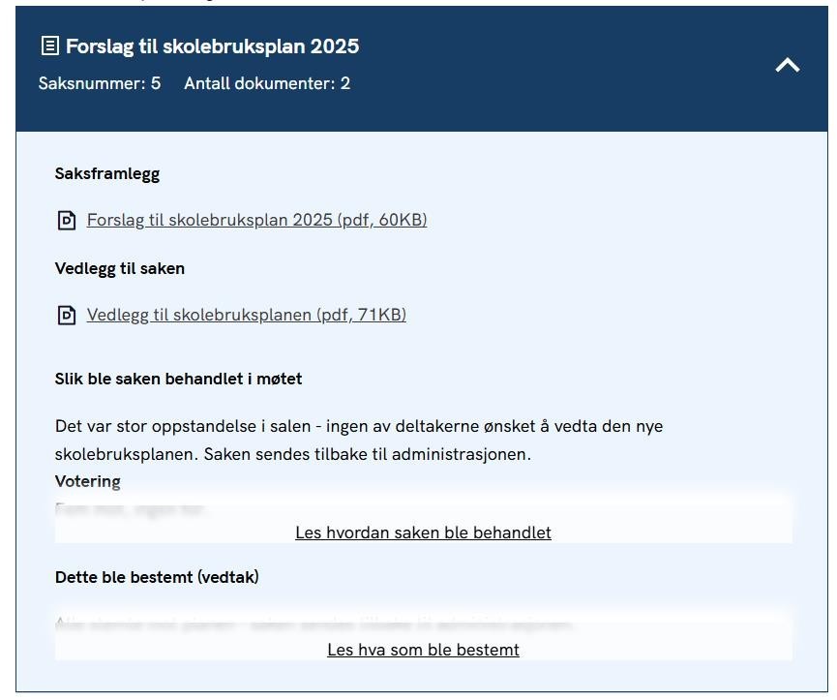Click the blurred voting result text under Votering
Image resolution: width=837 pixels, height=700 pixels.
(x=131, y=507)
